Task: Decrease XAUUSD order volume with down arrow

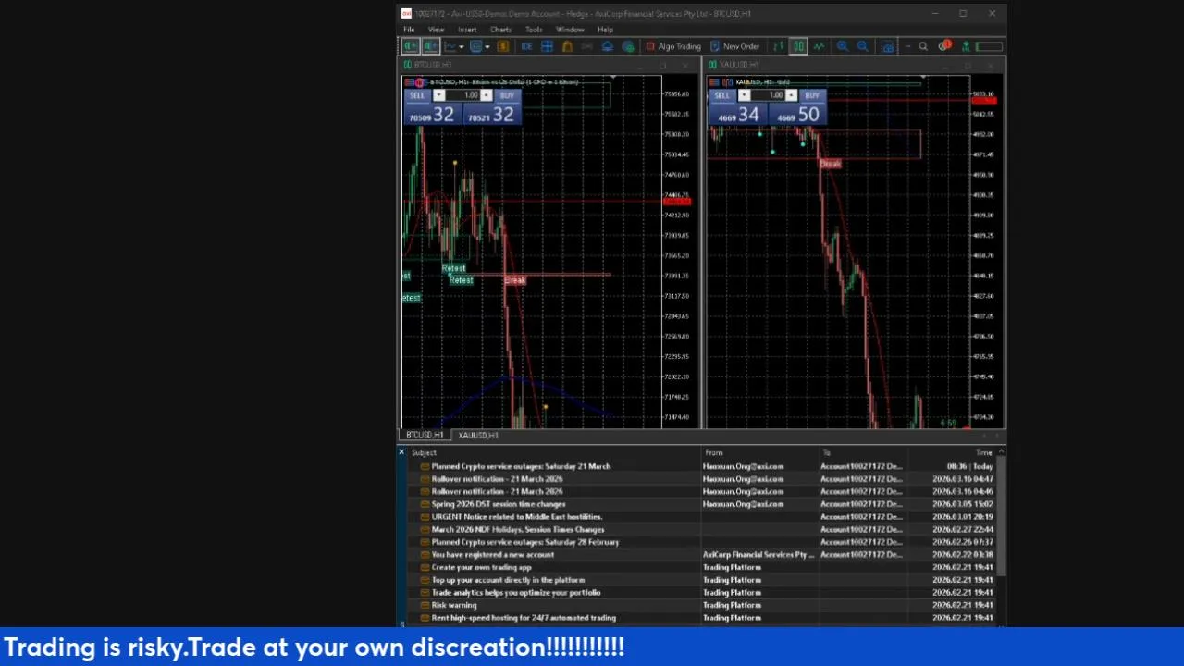Action: tap(745, 95)
